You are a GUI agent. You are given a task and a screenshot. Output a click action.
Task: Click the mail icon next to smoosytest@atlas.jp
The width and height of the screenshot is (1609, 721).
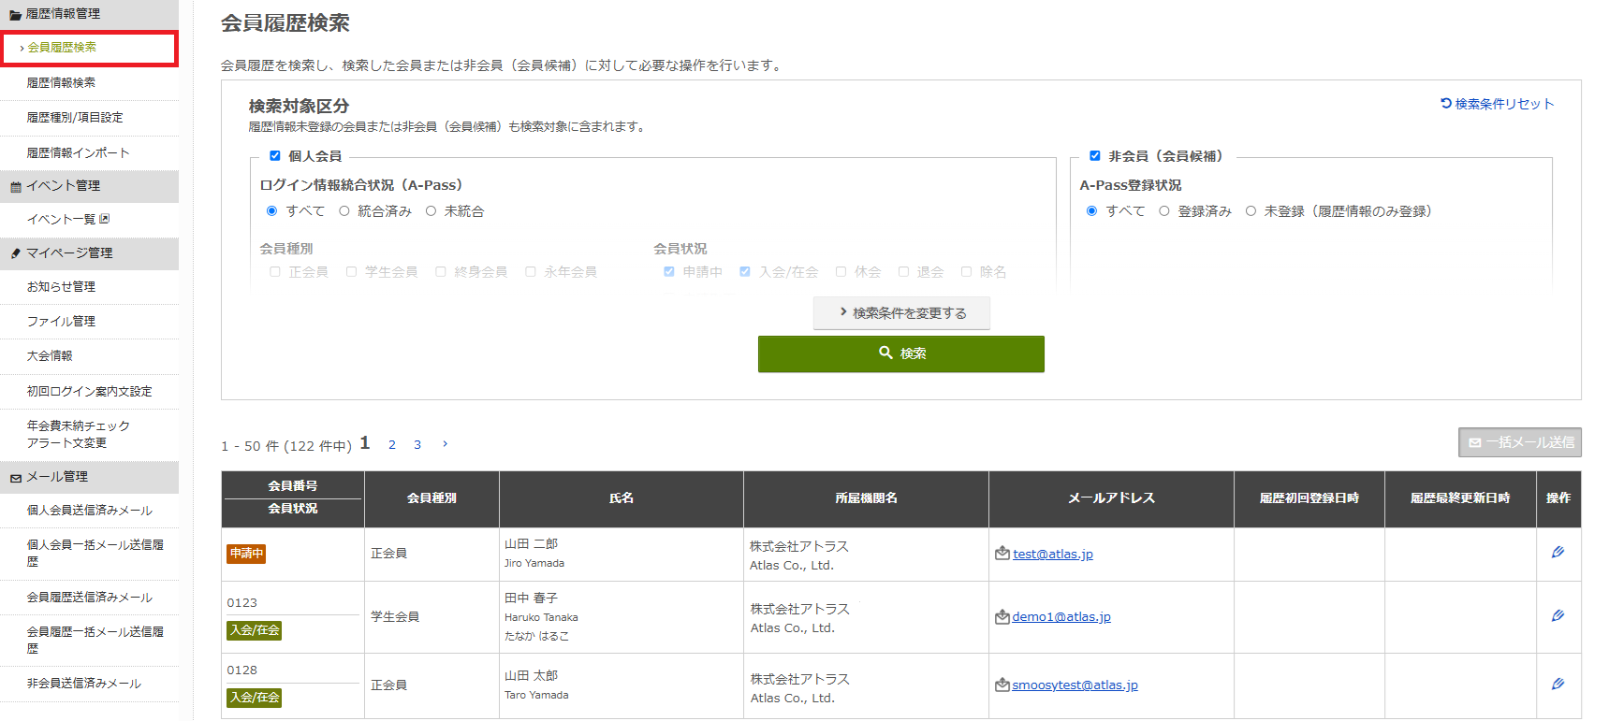(x=1002, y=685)
